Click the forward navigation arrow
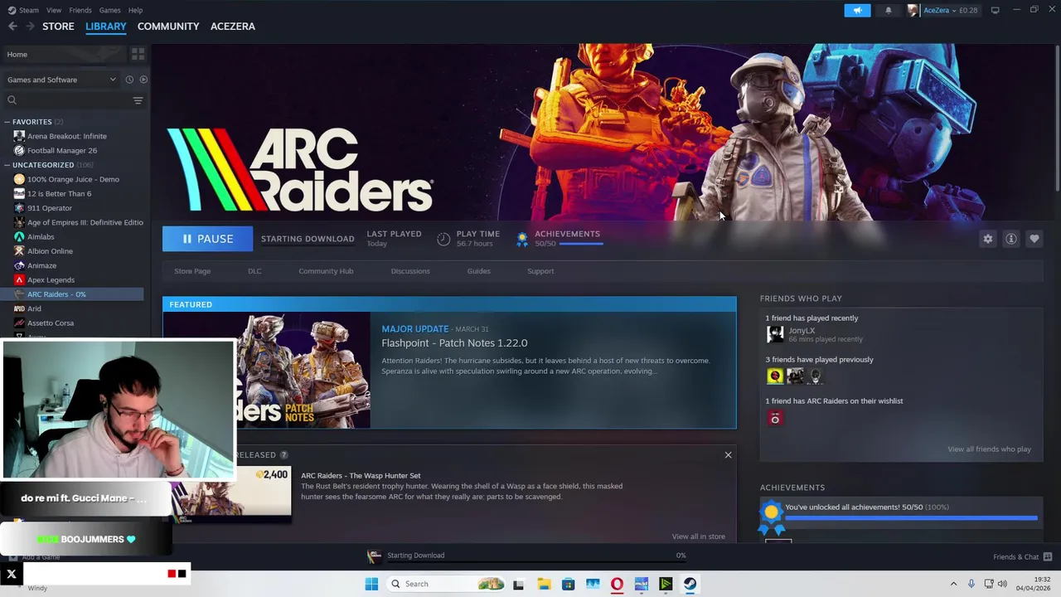1061x597 pixels. click(x=30, y=26)
